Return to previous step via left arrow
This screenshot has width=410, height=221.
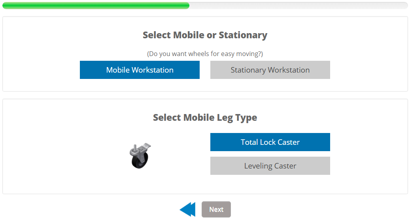tap(187, 209)
